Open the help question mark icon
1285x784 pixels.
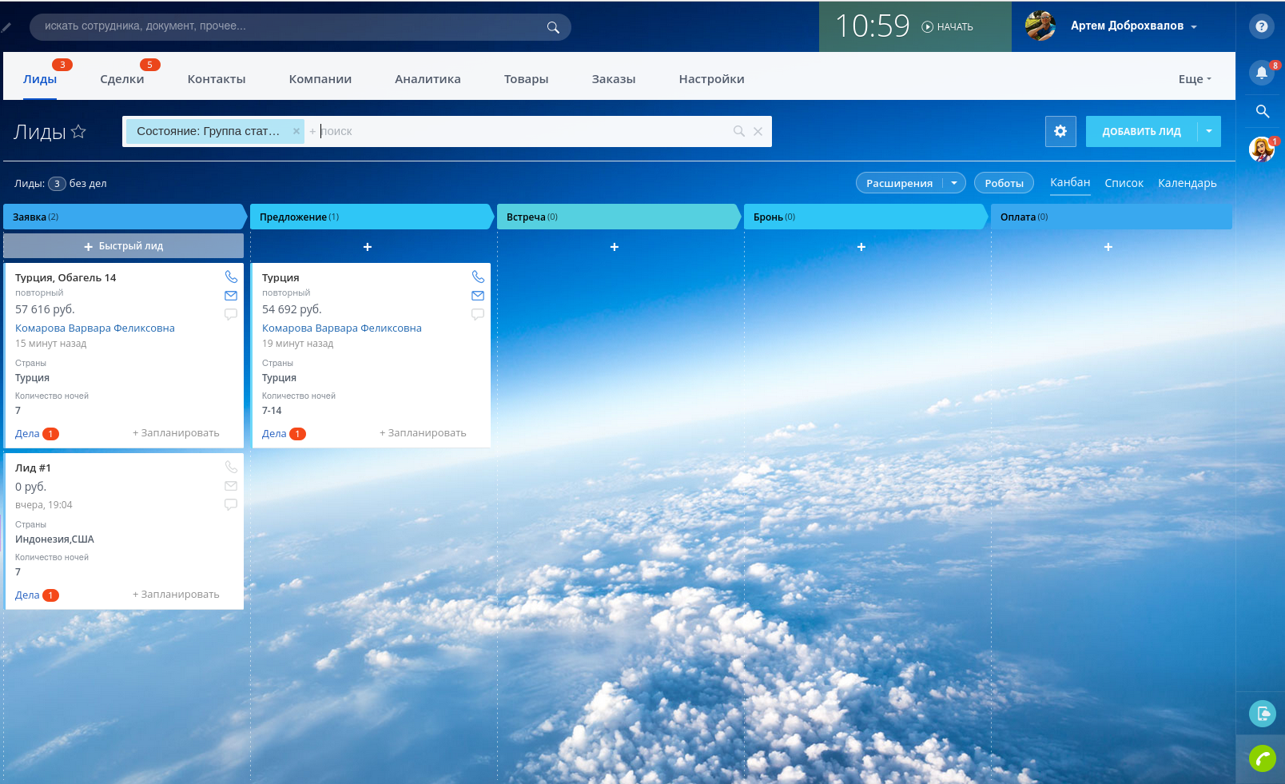pyautogui.click(x=1262, y=26)
